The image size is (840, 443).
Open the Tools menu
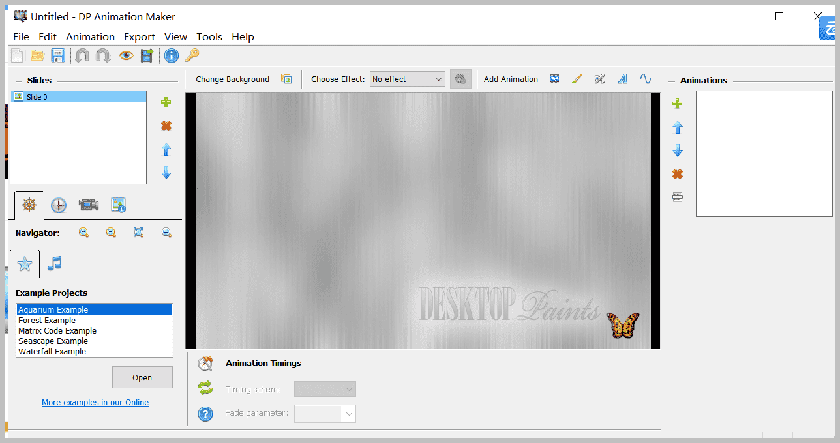(x=209, y=36)
